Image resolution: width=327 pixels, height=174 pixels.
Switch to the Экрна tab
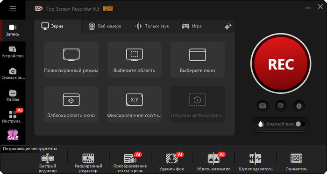click(58, 26)
